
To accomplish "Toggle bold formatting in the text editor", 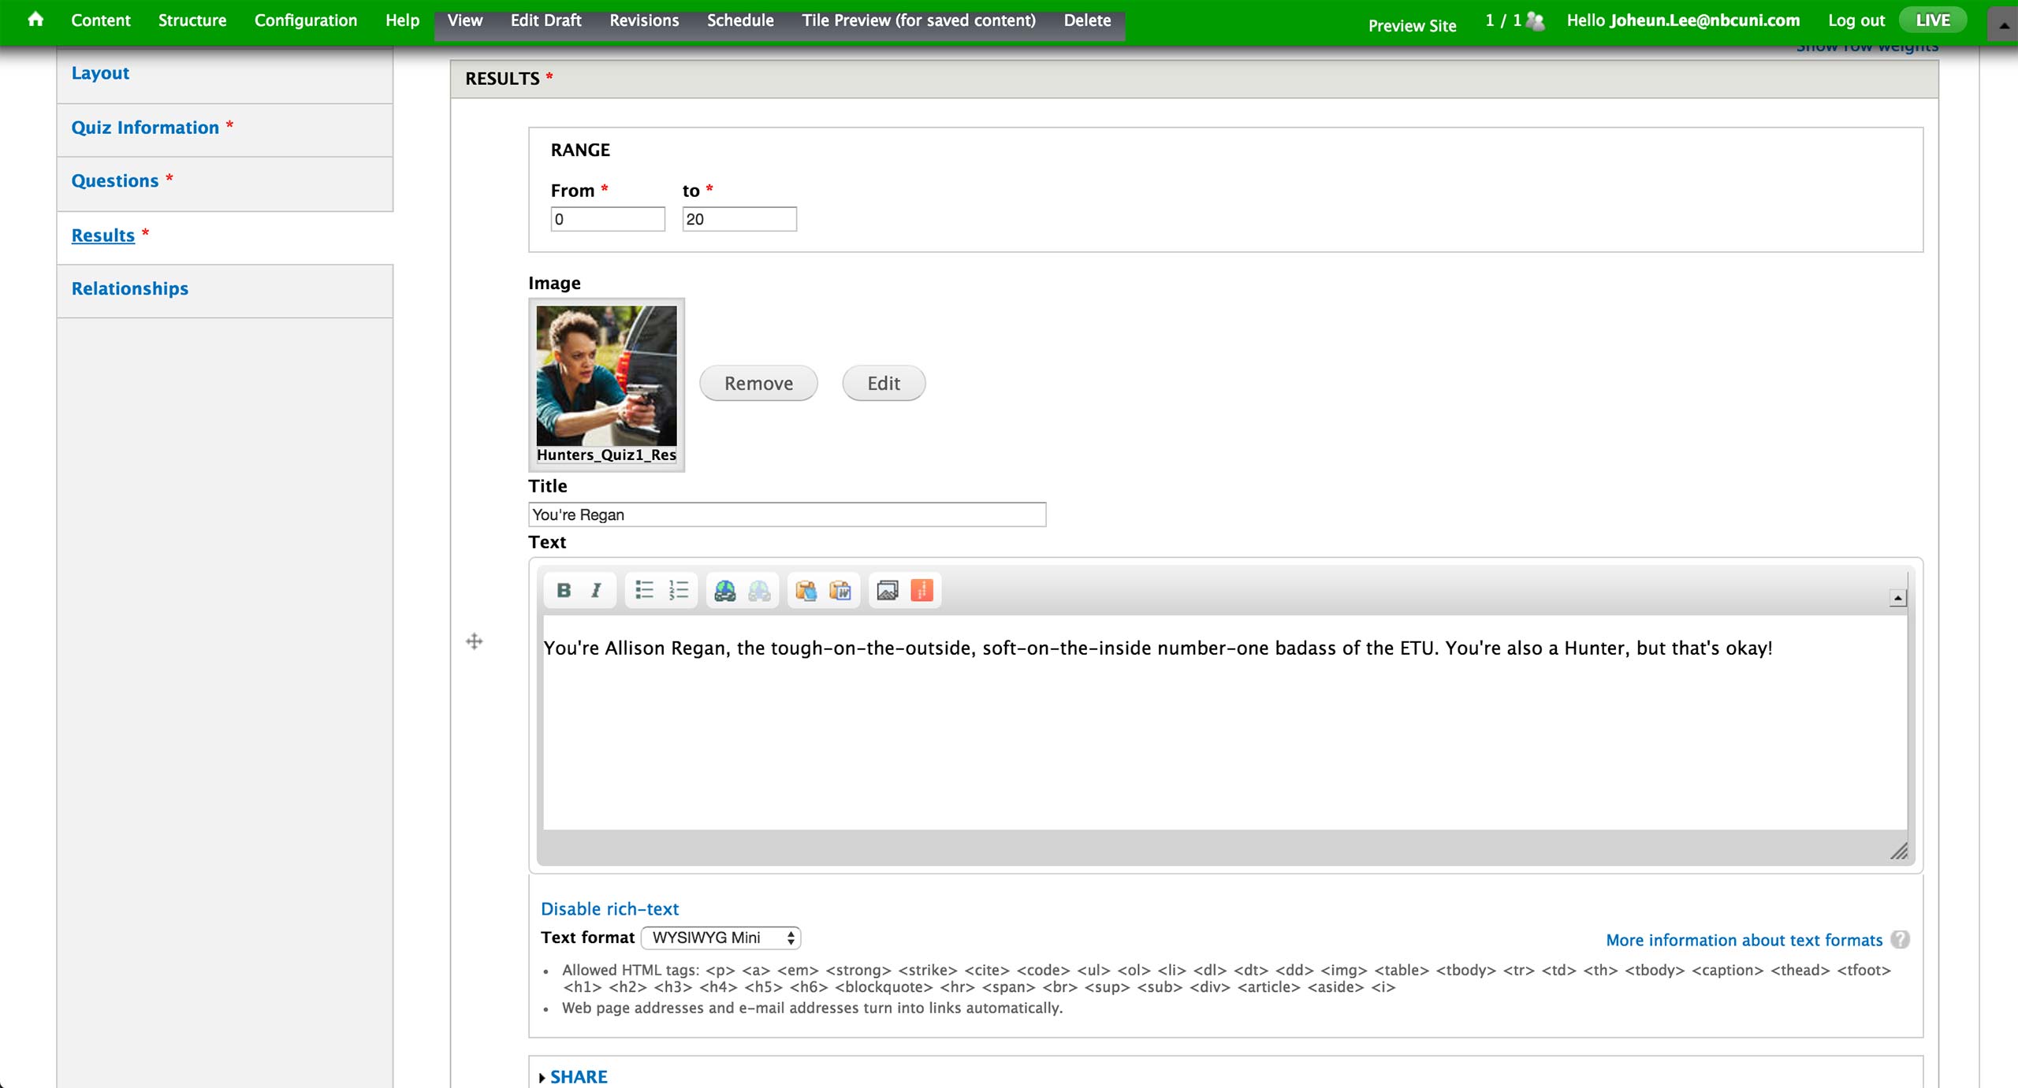I will coord(564,590).
